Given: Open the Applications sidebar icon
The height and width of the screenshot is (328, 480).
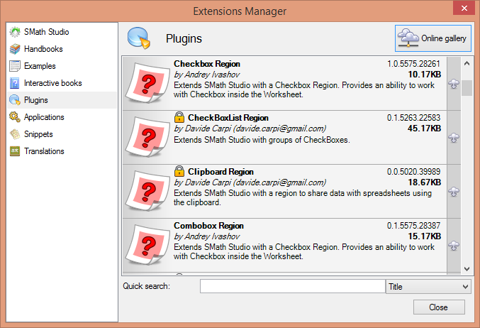Looking at the screenshot, I should [x=15, y=117].
